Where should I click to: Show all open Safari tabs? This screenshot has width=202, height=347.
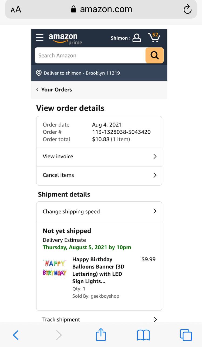click(x=186, y=335)
